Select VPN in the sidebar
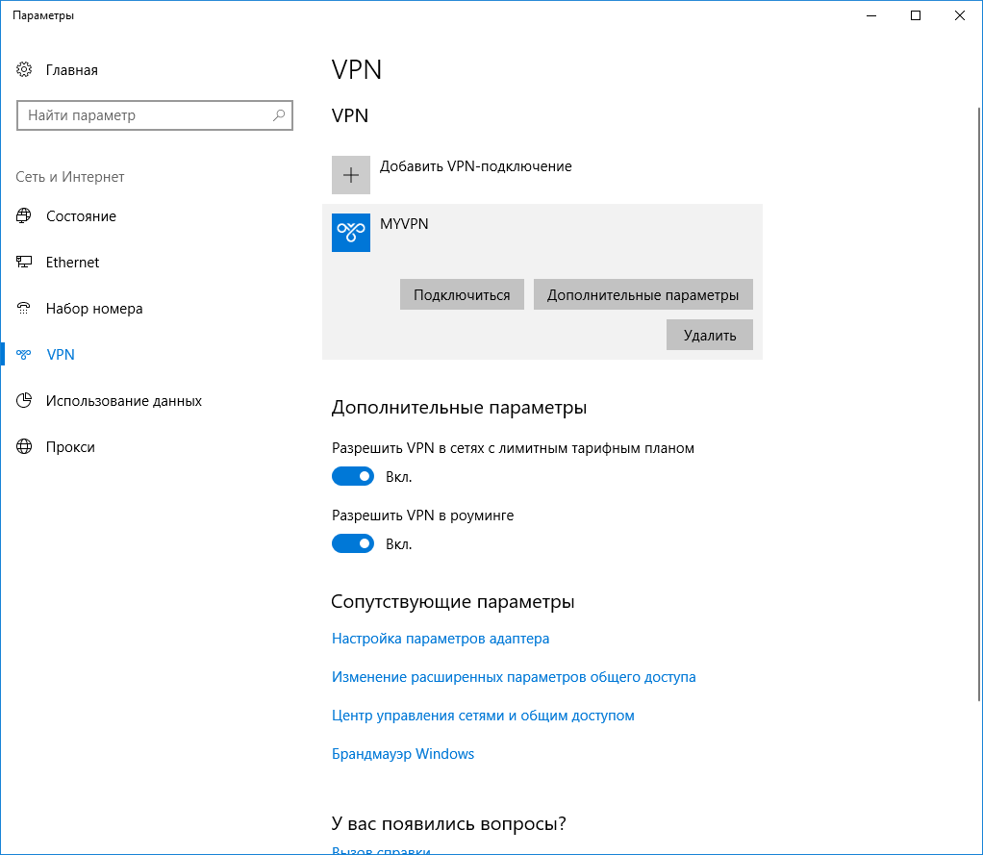Image resolution: width=983 pixels, height=855 pixels. pos(61,354)
